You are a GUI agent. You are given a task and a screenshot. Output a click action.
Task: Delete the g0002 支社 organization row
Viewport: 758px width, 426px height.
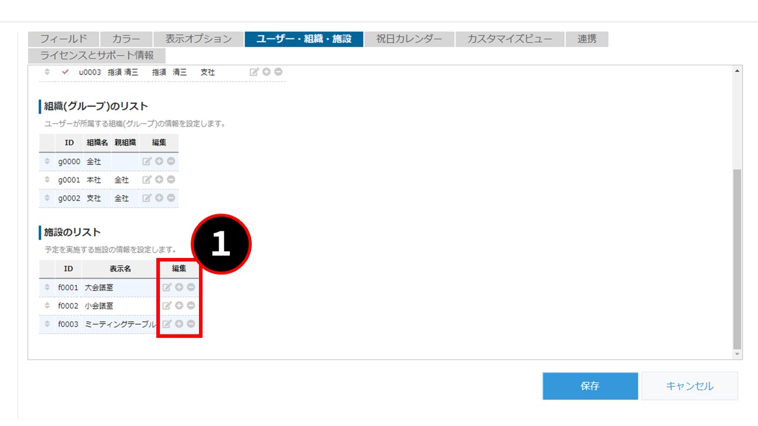click(x=171, y=198)
